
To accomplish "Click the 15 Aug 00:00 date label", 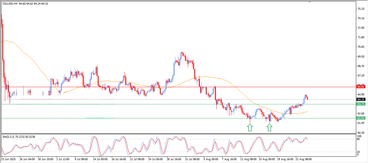I will point(266,159).
